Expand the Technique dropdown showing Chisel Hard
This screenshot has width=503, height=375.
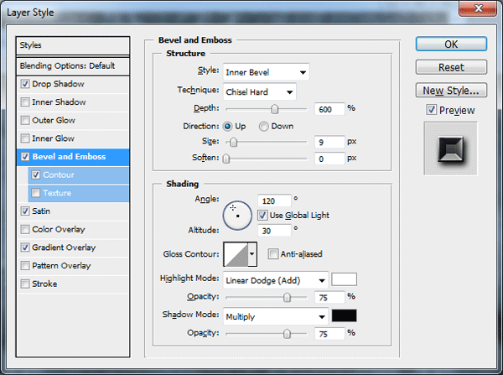point(260,92)
